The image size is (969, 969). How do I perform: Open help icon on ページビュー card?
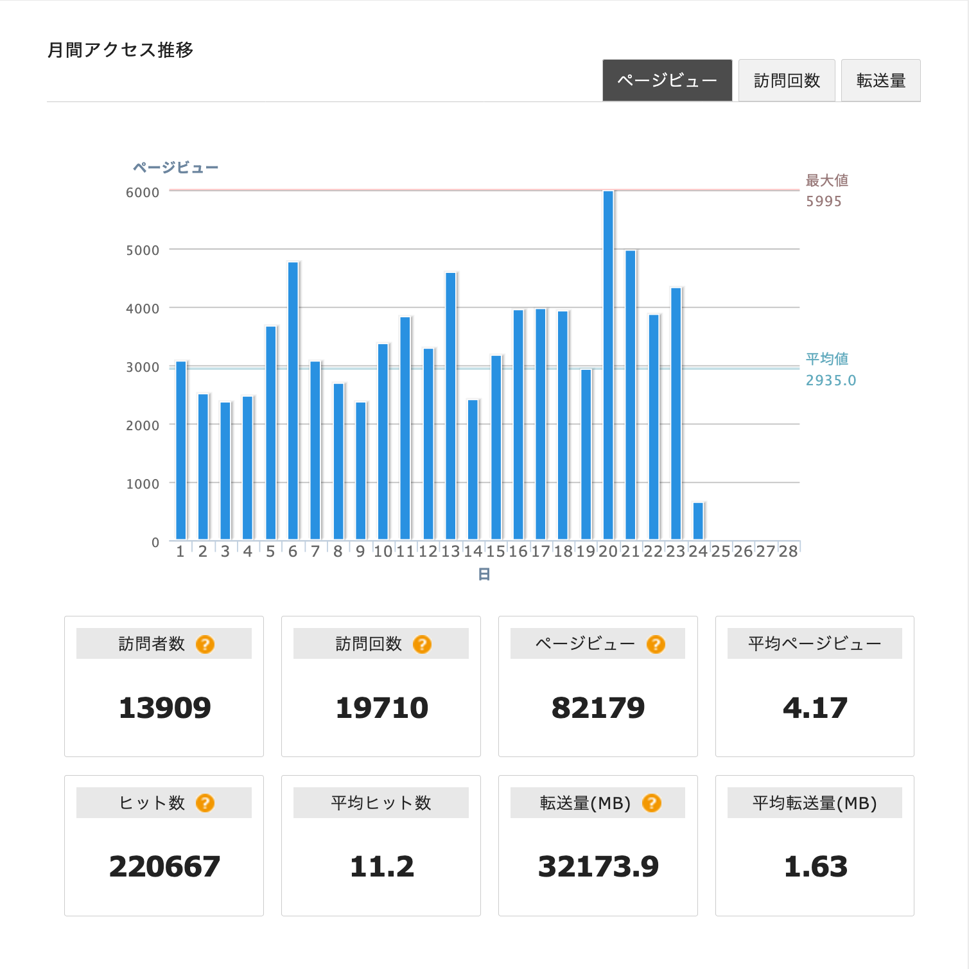(656, 644)
